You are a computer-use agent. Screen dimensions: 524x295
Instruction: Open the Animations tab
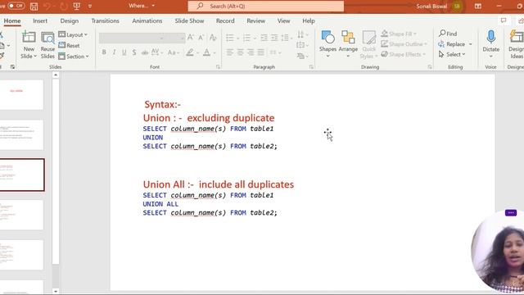(147, 20)
